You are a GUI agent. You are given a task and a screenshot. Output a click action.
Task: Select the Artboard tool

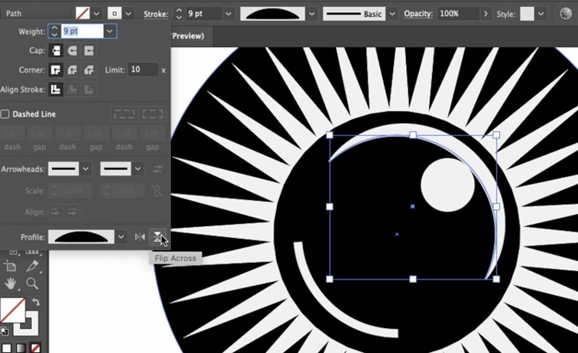pos(11,266)
